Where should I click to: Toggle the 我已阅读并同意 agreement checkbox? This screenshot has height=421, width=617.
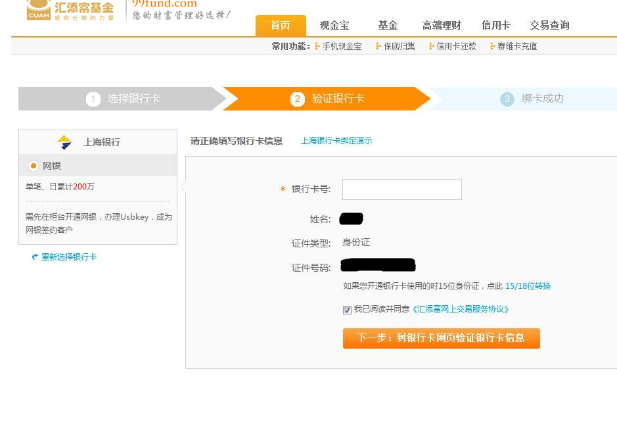347,310
